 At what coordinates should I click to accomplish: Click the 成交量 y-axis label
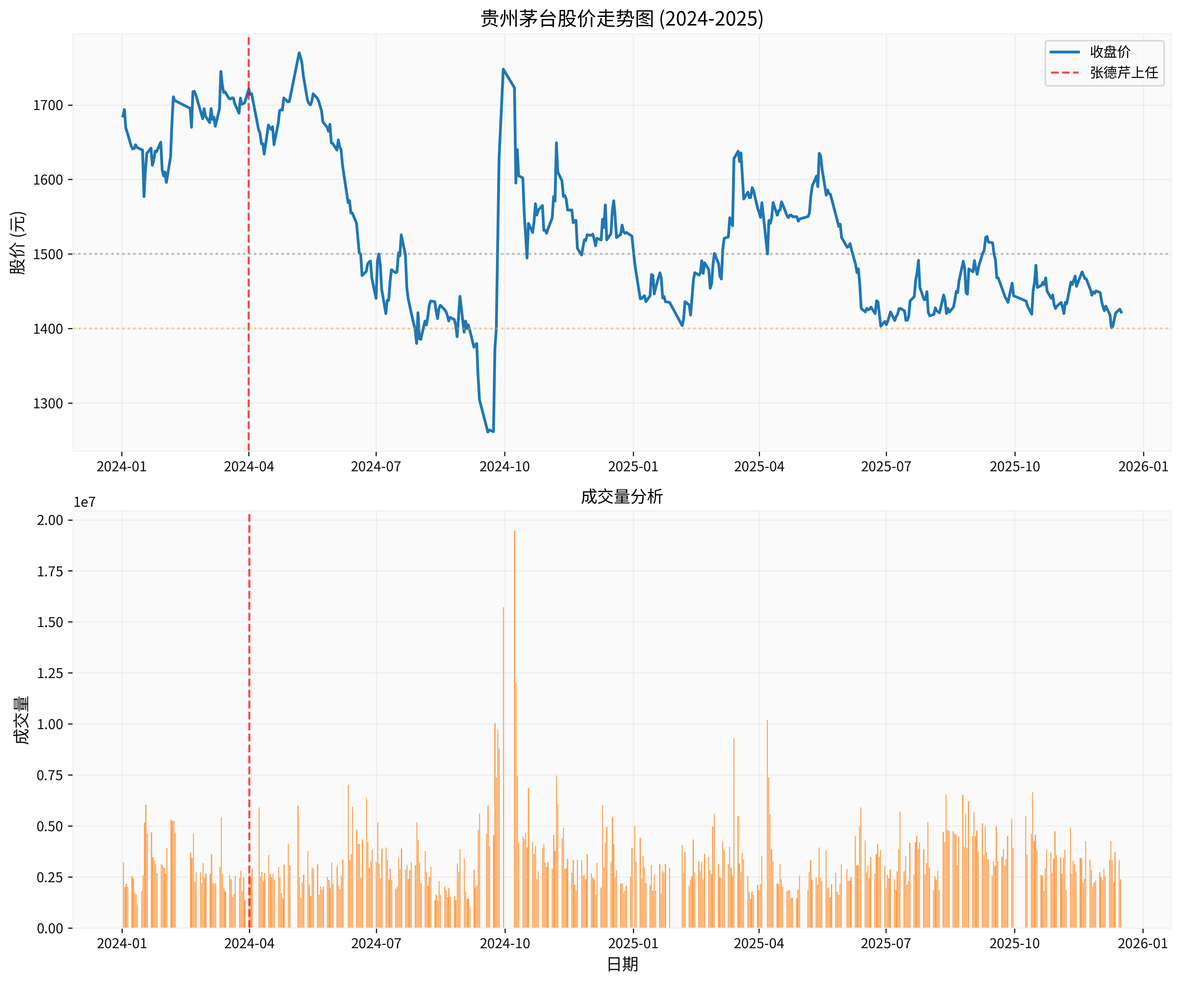(21, 720)
